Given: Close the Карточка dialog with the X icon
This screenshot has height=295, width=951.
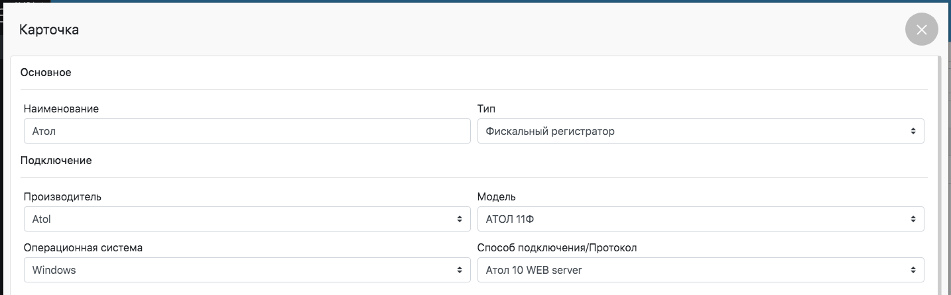Looking at the screenshot, I should tap(921, 29).
